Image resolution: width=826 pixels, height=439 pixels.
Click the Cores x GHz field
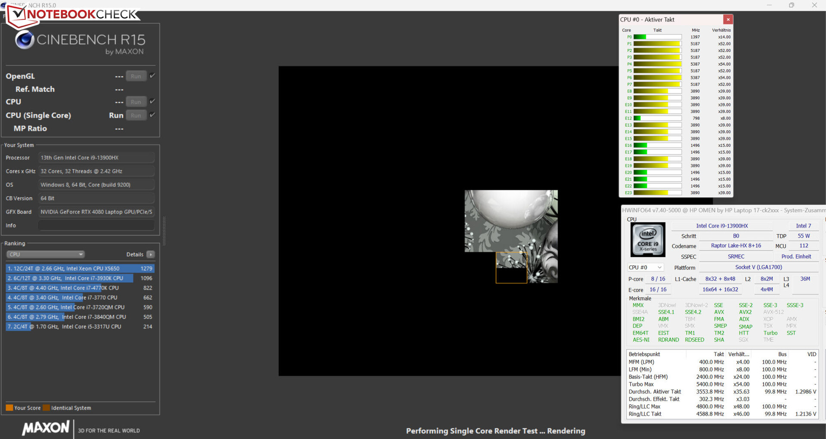(96, 171)
